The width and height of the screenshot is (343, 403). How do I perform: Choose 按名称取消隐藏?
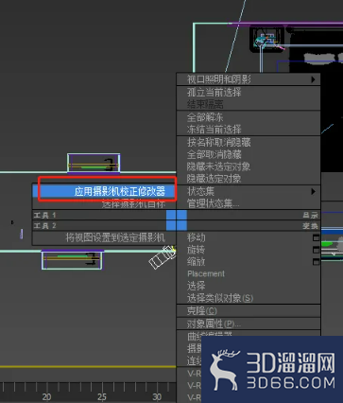tap(249, 142)
